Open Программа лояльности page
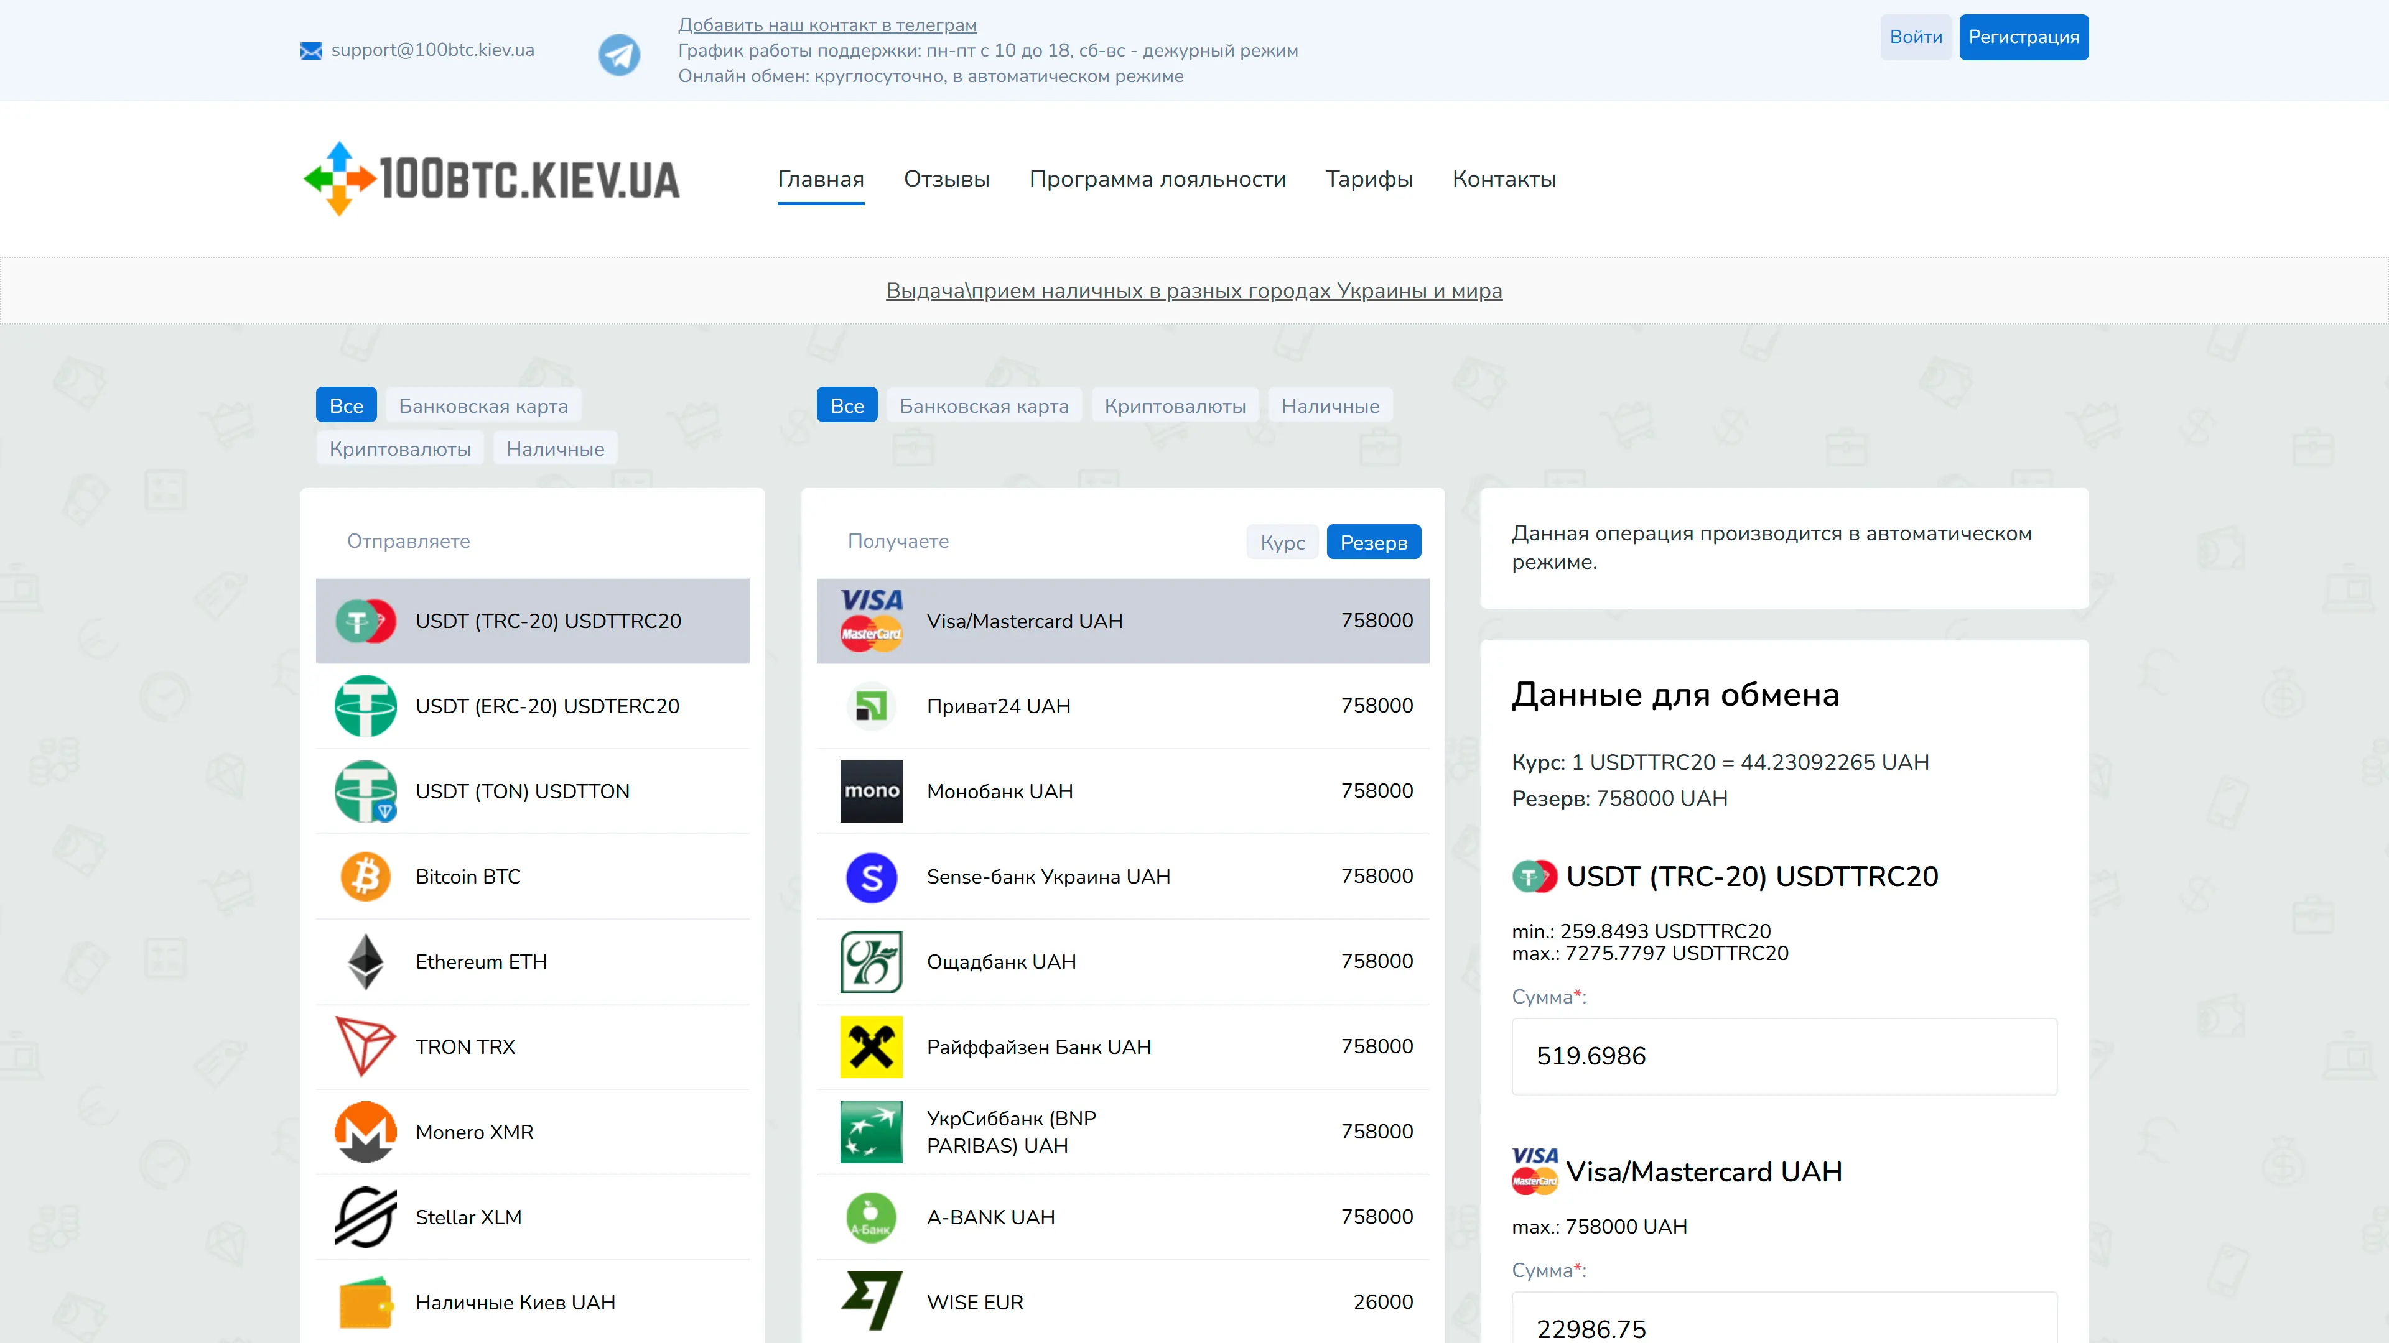 click(x=1157, y=179)
